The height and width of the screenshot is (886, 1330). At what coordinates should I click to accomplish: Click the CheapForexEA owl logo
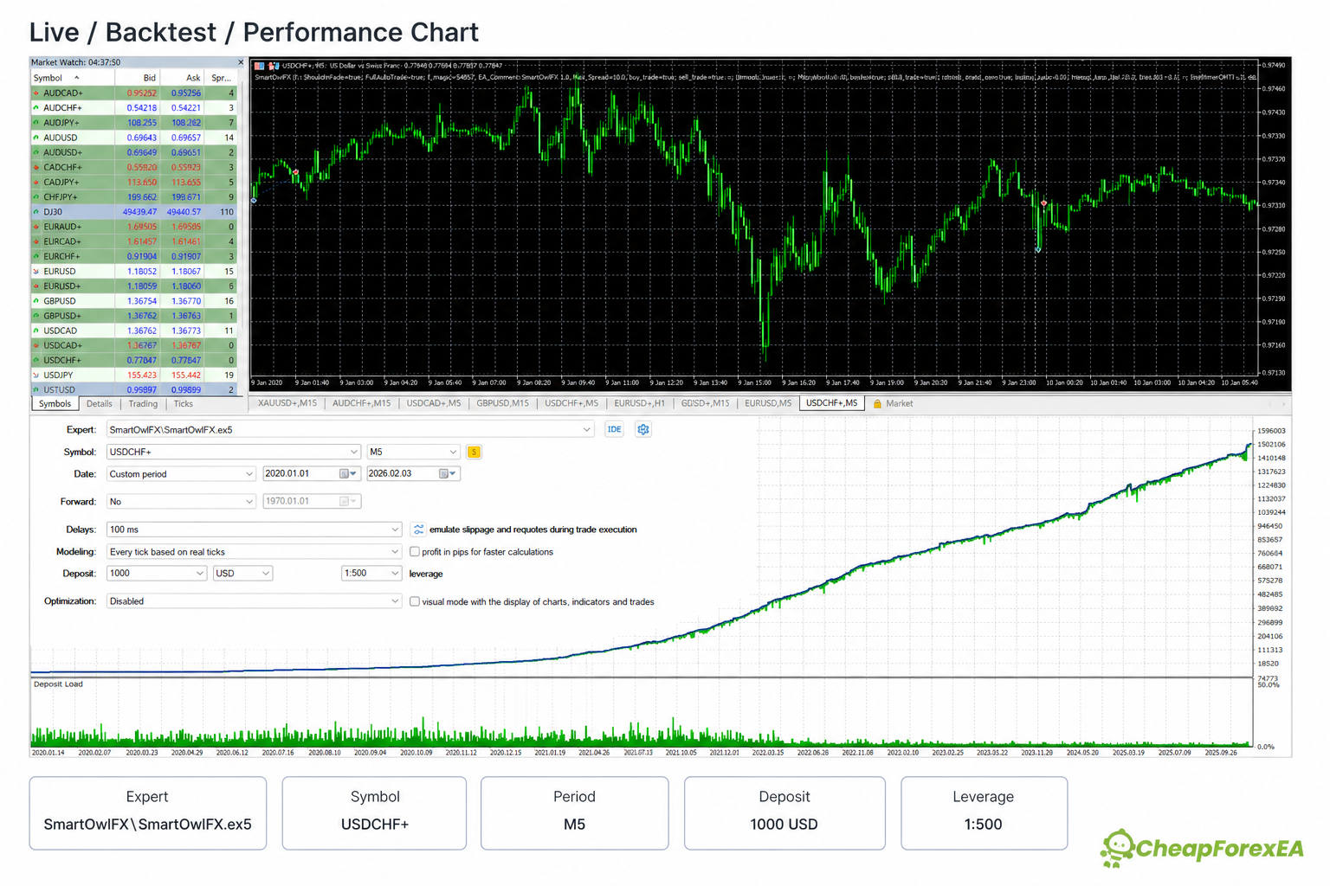point(1118,847)
